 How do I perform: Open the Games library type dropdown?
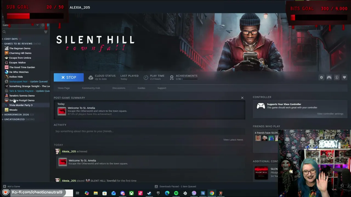pyautogui.click(x=21, y=25)
